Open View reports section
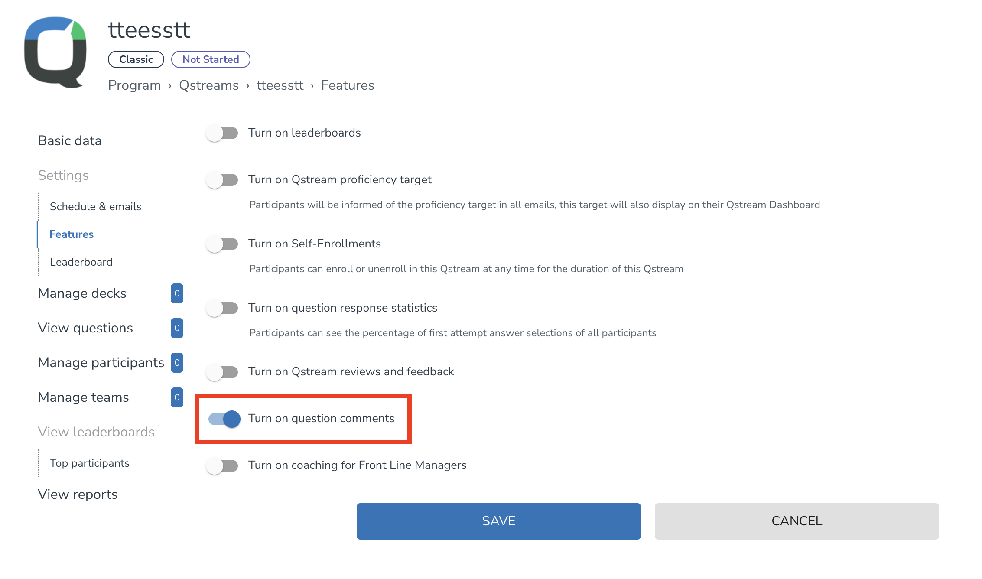Screen dimensions: 982x579 click(x=78, y=494)
